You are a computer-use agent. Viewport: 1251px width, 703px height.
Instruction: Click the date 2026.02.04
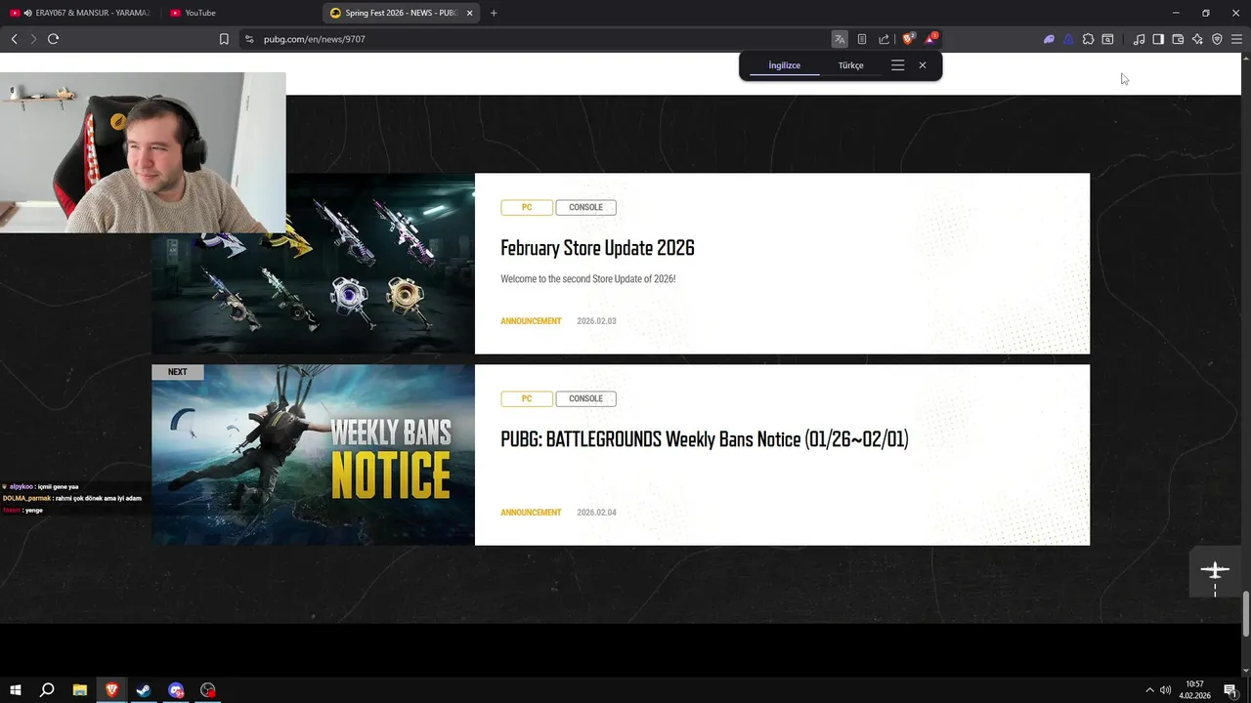point(596,513)
